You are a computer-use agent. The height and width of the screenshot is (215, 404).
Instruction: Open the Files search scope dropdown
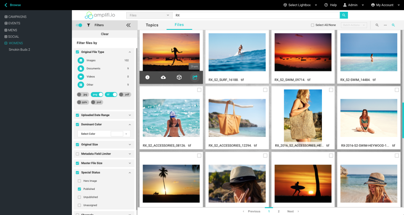(x=149, y=15)
